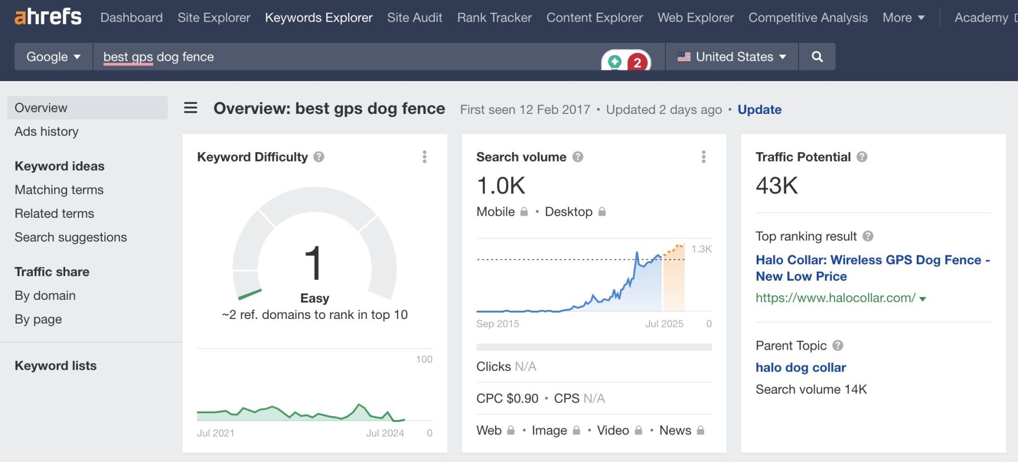Click the Update link
The height and width of the screenshot is (462, 1018).
pyautogui.click(x=759, y=110)
